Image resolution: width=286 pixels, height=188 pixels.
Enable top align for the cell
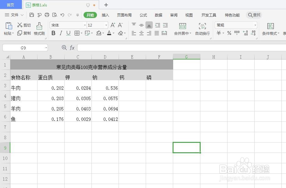pyautogui.click(x=134, y=25)
